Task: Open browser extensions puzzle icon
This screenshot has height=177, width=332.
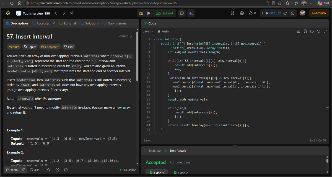Action: pyautogui.click(x=287, y=3)
